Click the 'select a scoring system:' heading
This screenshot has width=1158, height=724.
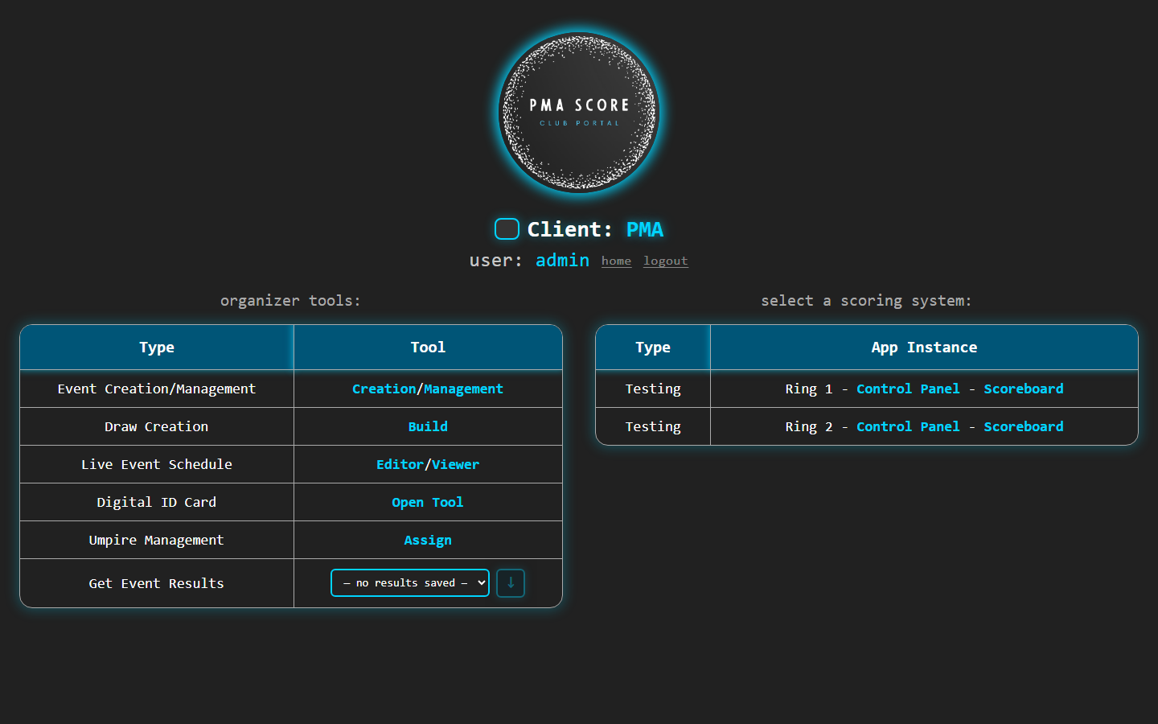tap(866, 301)
